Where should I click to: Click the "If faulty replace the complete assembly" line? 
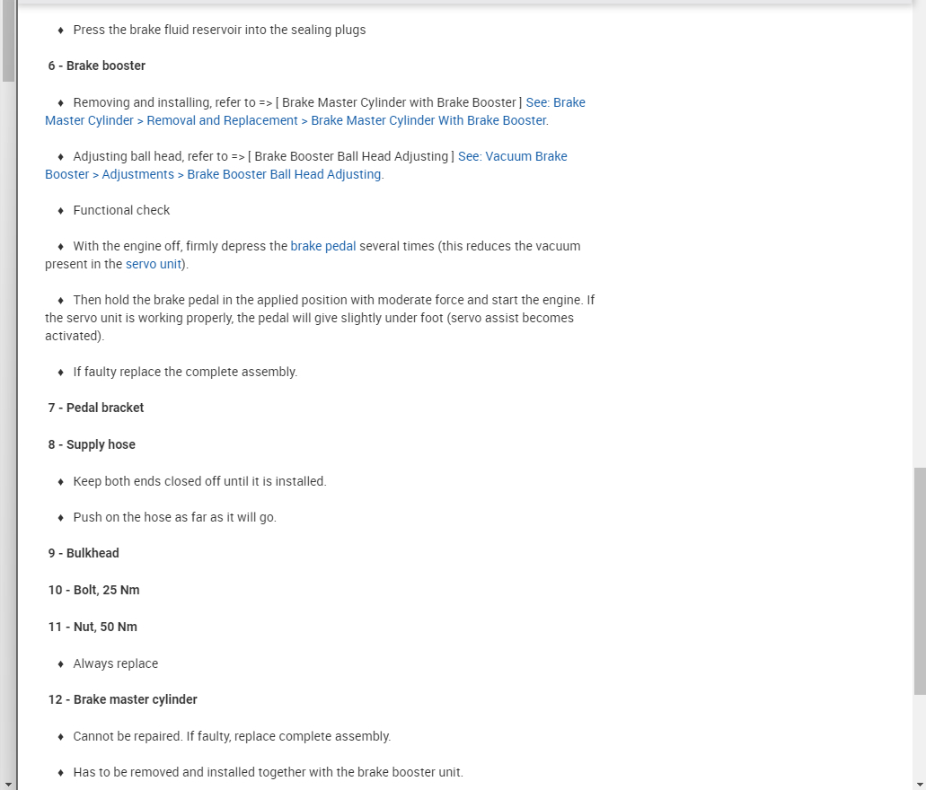[185, 372]
